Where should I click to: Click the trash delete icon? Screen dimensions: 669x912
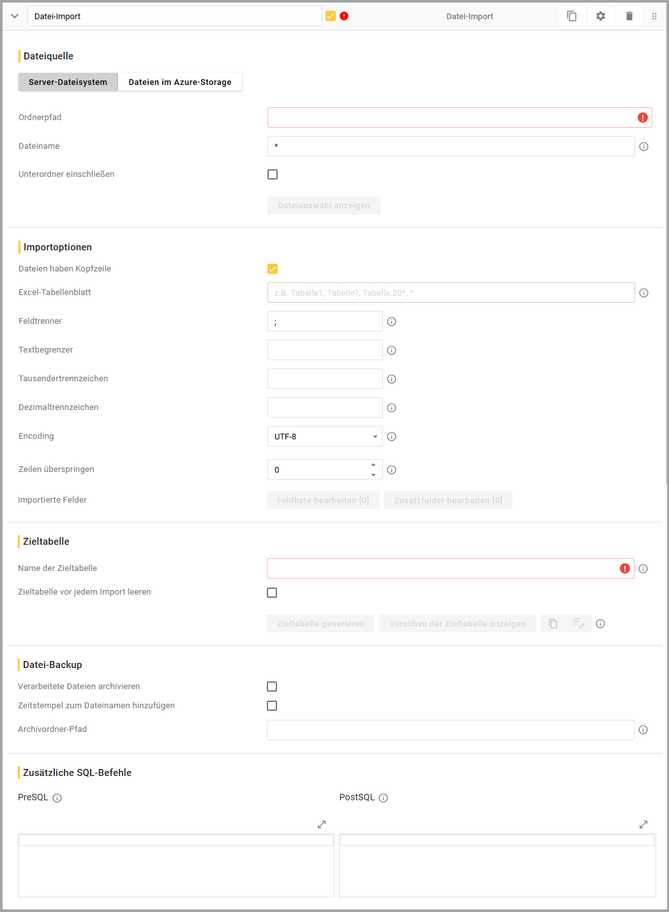(x=629, y=16)
